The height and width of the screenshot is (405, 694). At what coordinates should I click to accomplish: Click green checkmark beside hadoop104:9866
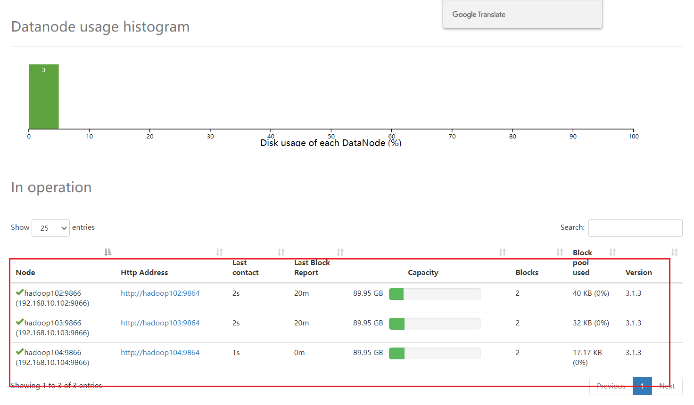coord(20,352)
